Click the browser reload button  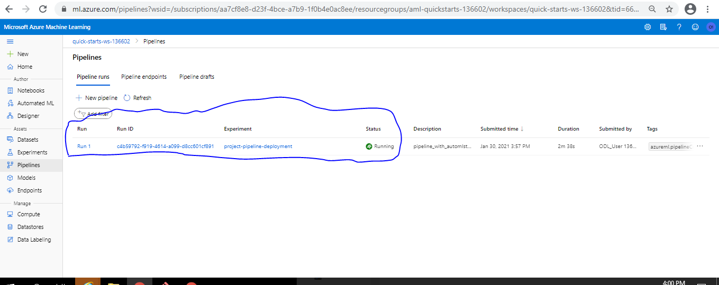point(43,9)
